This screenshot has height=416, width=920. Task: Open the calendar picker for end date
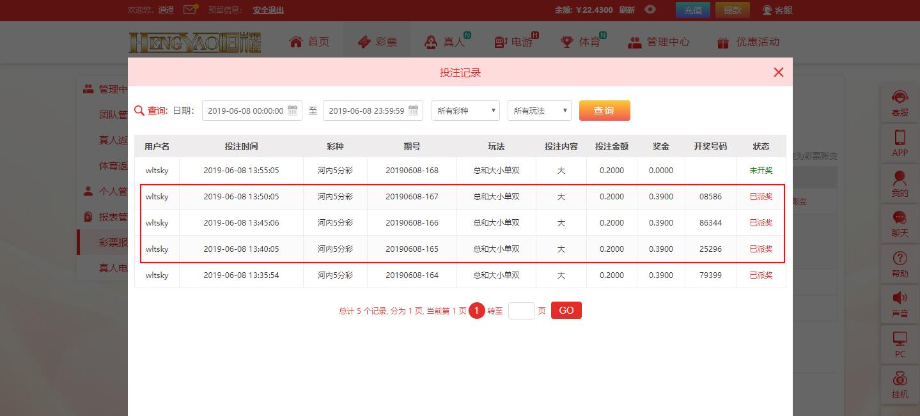413,110
